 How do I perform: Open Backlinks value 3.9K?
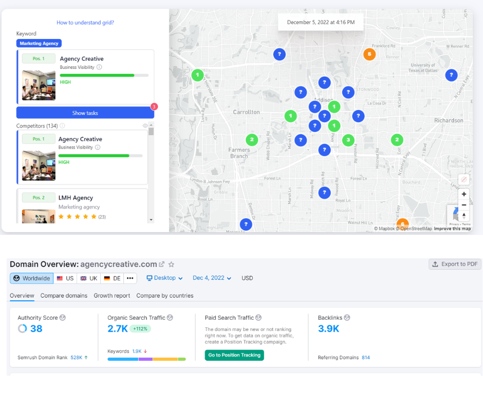(x=328, y=328)
